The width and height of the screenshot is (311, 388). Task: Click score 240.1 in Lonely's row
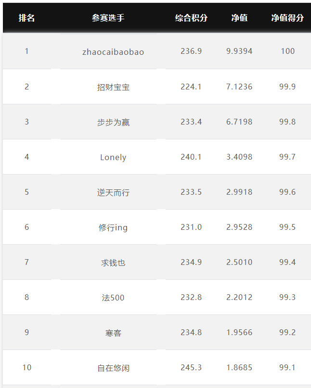click(191, 157)
